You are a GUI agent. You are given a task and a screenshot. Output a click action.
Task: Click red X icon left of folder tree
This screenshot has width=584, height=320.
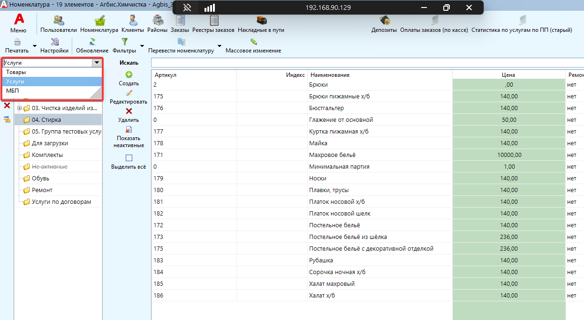pos(7,105)
